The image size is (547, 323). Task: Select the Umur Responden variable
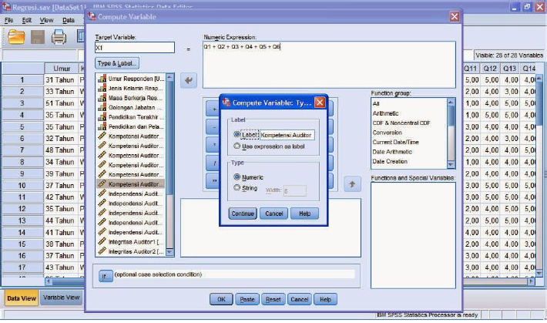coord(135,79)
